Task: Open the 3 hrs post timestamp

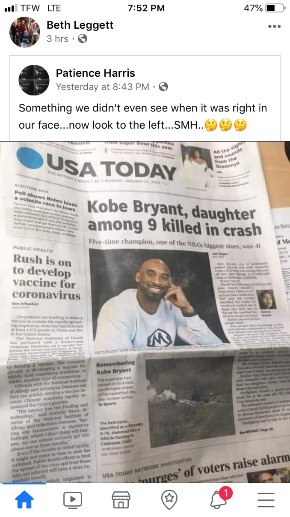Action: click(57, 39)
